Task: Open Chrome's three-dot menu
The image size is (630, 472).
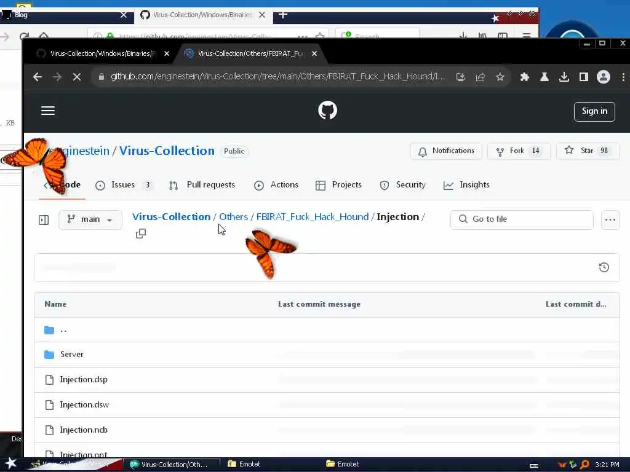Action: click(623, 77)
